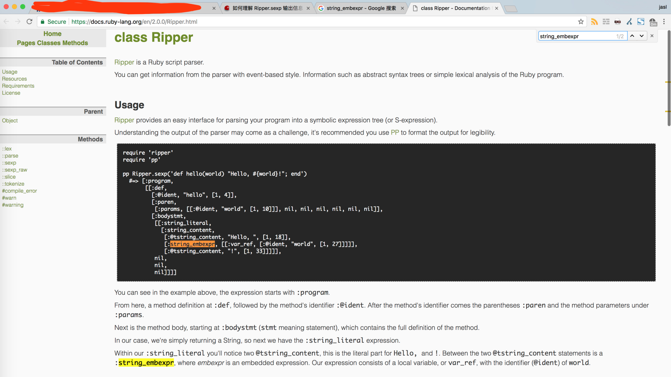Go to previous find match
671x377 pixels.
632,36
